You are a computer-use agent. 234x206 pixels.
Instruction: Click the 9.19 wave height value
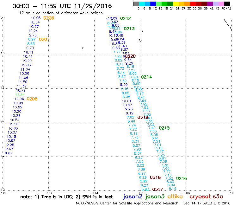click(130, 113)
